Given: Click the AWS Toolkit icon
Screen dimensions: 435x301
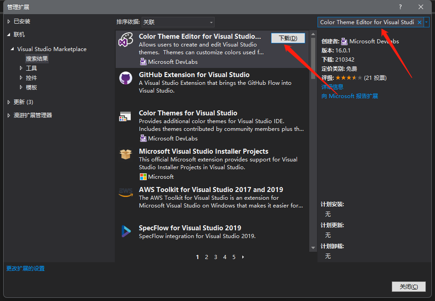Looking at the screenshot, I should pyautogui.click(x=126, y=193).
